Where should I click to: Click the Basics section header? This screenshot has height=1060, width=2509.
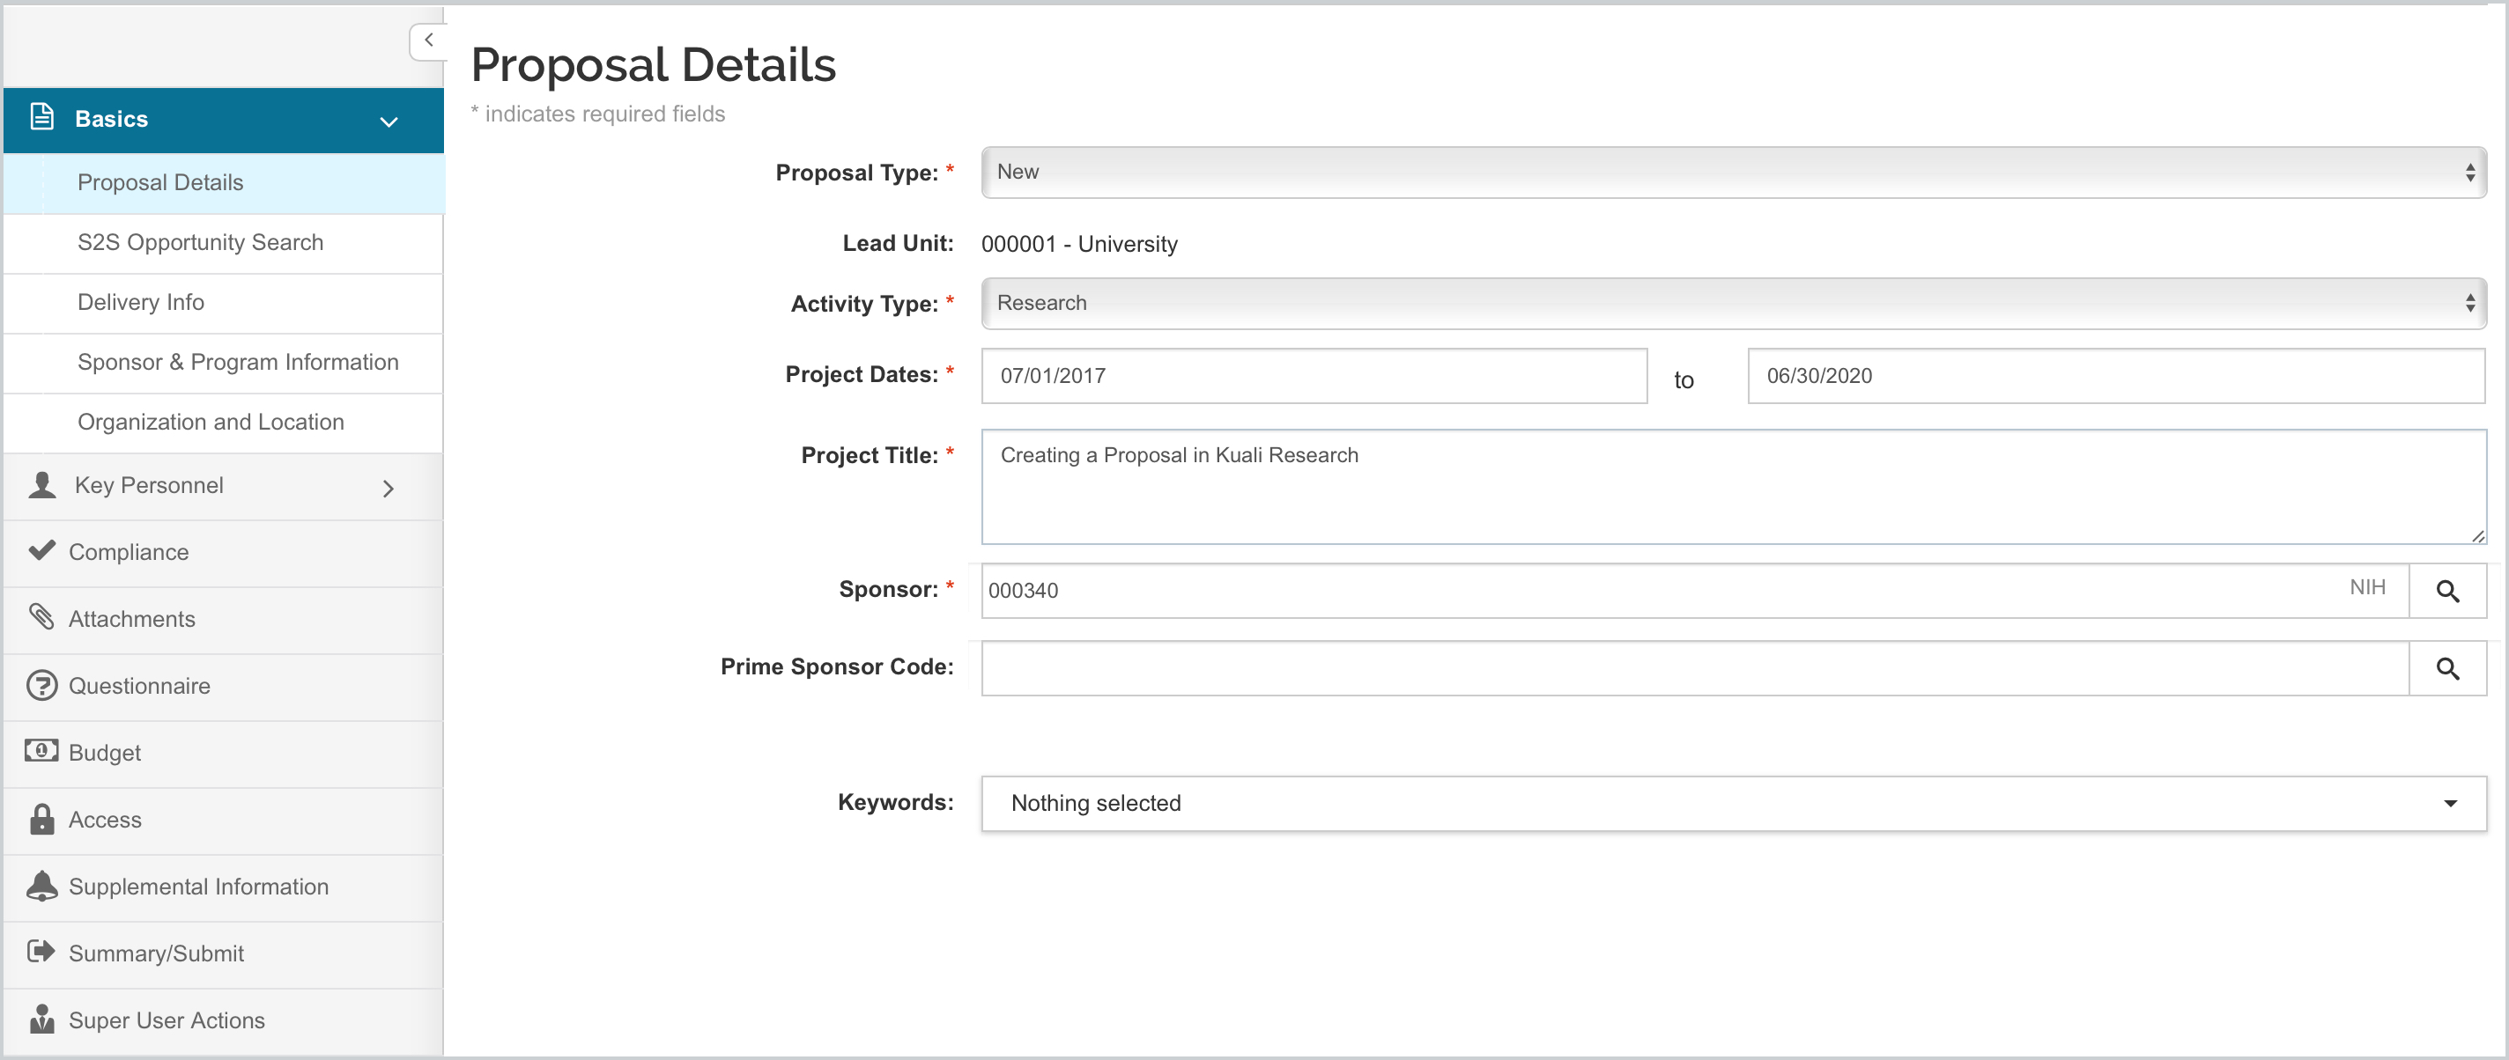point(224,120)
